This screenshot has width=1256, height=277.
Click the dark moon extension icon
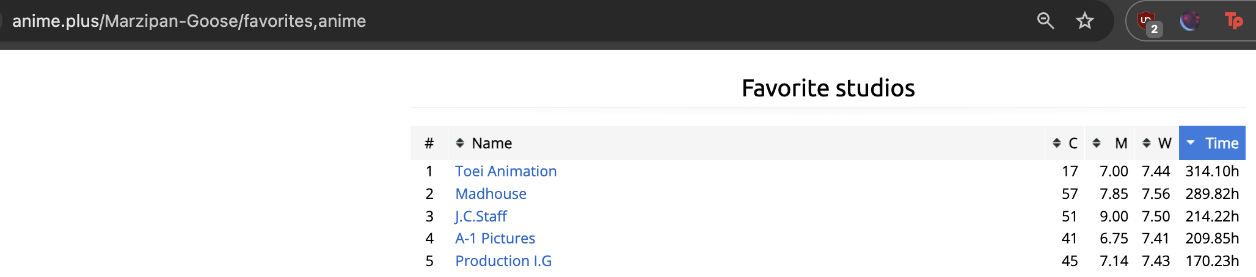click(x=1189, y=21)
